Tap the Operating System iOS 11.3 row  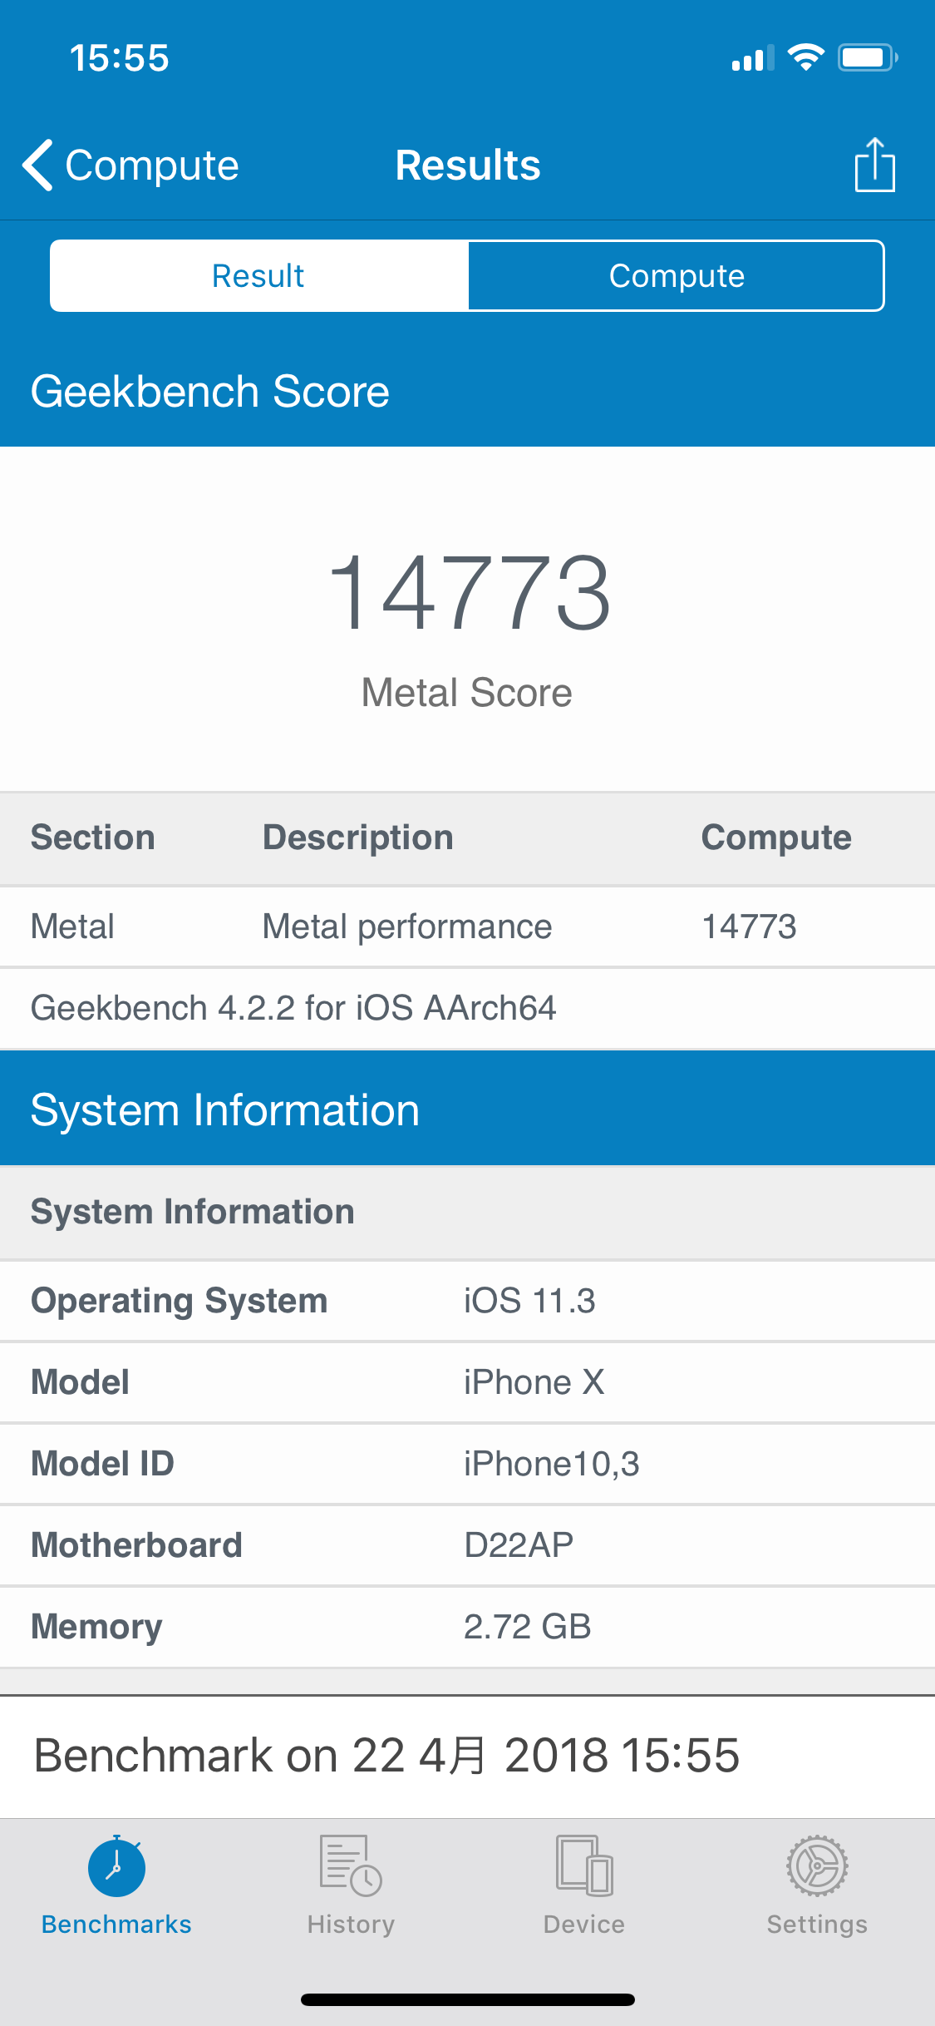pyautogui.click(x=467, y=1301)
